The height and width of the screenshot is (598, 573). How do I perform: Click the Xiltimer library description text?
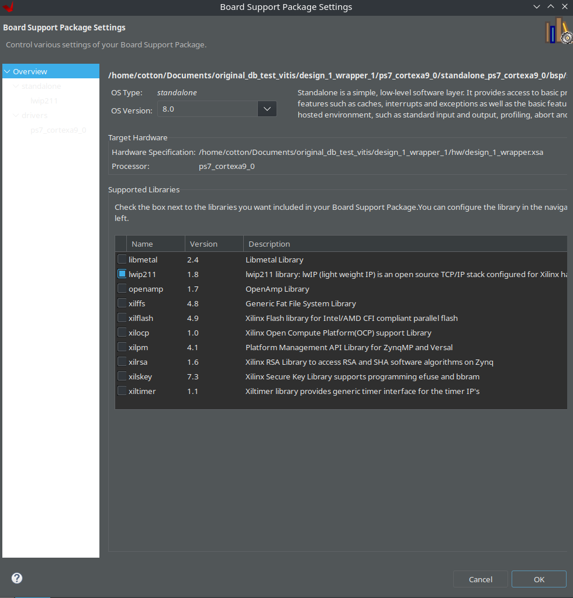[363, 391]
